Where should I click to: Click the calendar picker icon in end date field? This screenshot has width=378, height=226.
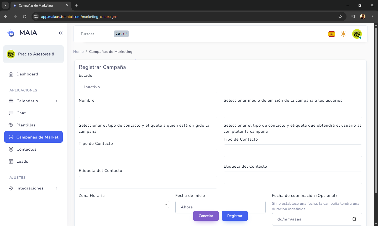point(354,219)
